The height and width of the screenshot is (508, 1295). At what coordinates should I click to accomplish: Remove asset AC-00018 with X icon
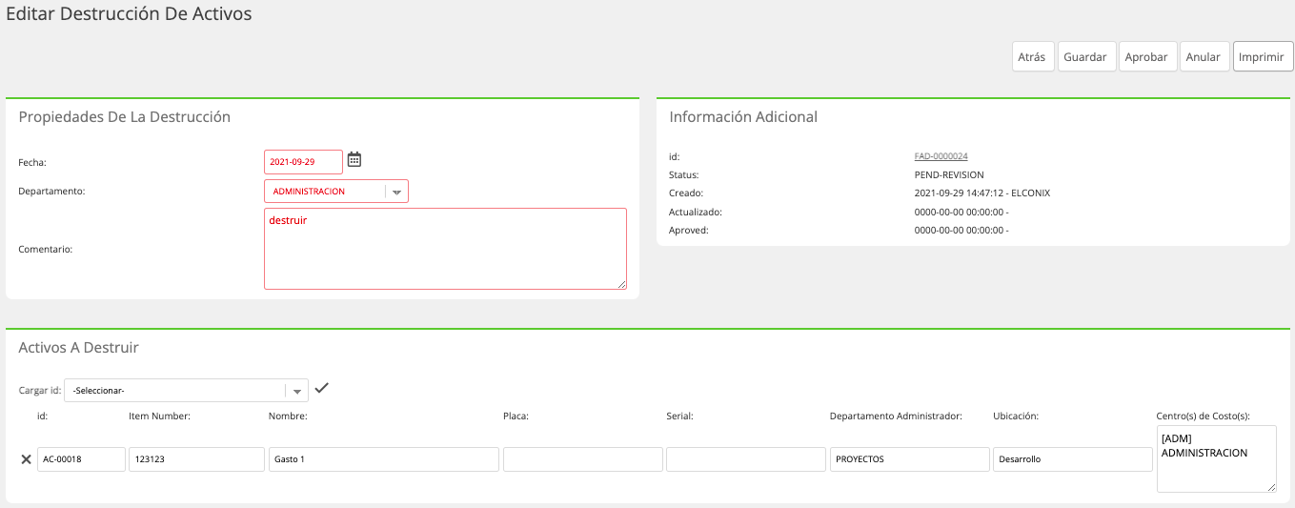[x=26, y=459]
